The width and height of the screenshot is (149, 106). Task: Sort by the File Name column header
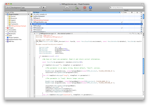click(76, 12)
